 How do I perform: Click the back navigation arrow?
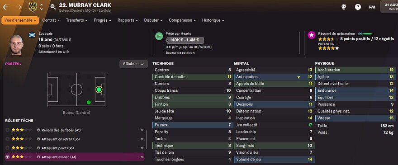pyautogui.click(x=5, y=7)
